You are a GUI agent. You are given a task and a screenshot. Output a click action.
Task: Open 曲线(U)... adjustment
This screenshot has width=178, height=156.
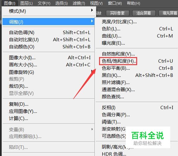click(137, 36)
